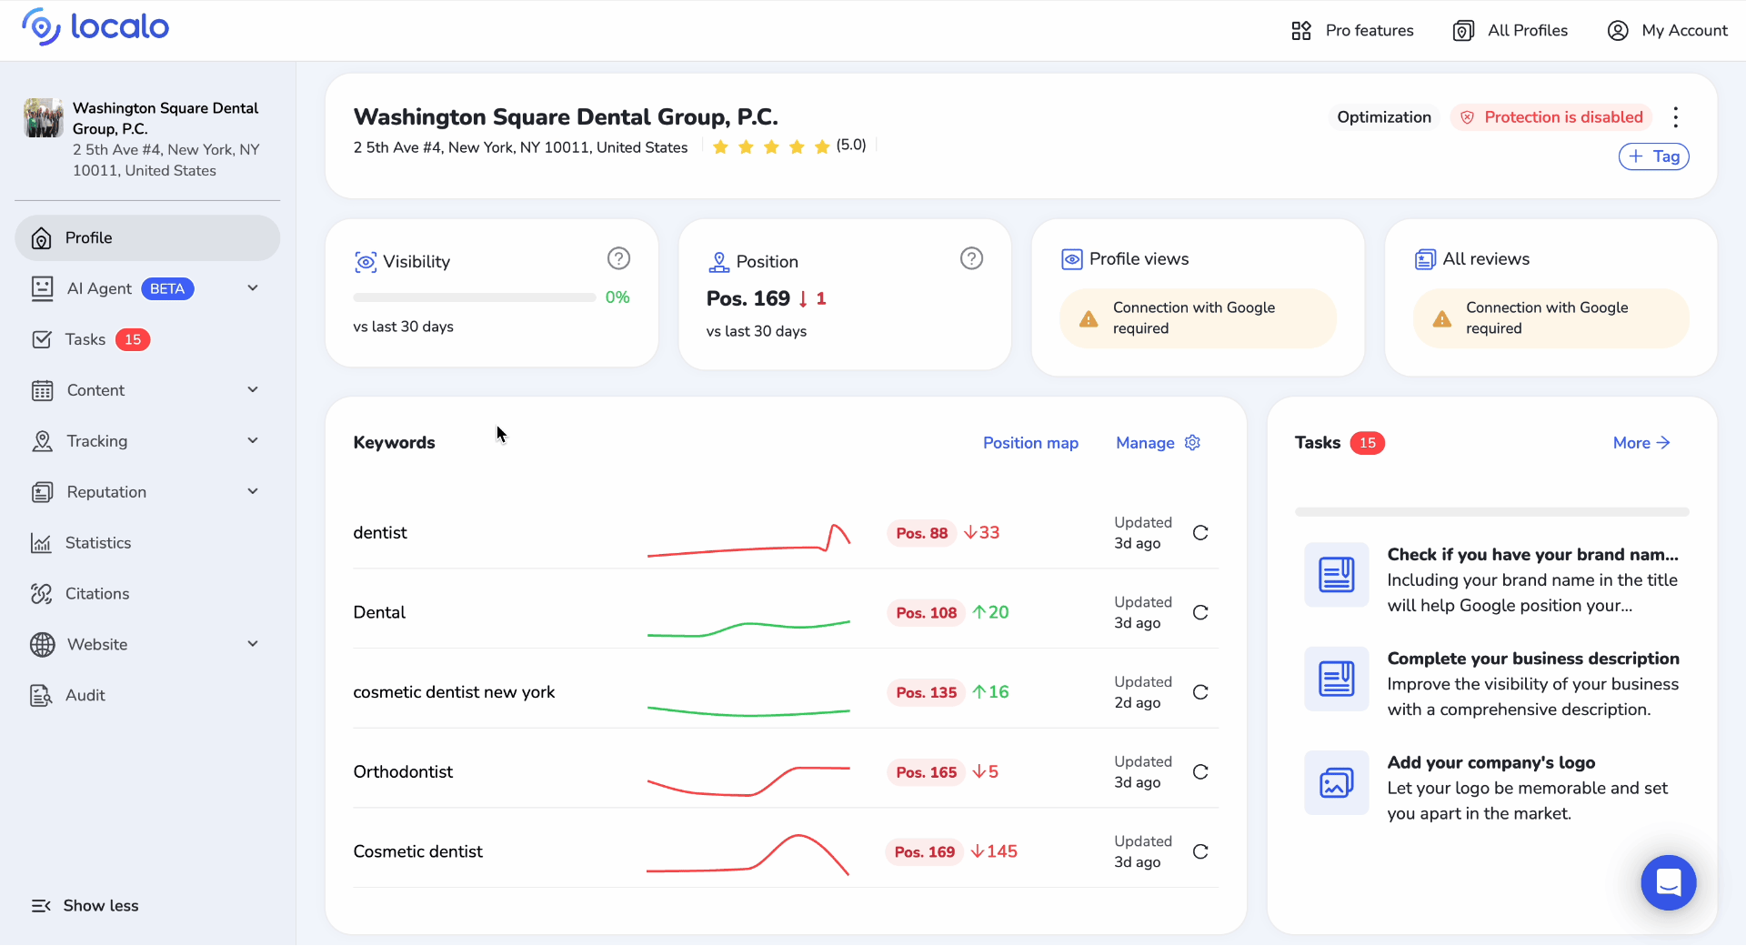Screen dimensions: 1746x946
Task: Click the Protection is disabled badge
Action: pos(1551,117)
